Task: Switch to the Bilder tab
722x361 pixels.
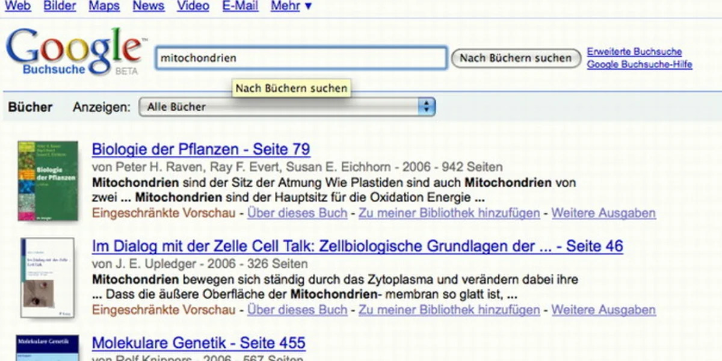Action: 60,6
